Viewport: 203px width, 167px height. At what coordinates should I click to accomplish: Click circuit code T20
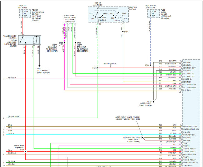[x=161, y=134]
